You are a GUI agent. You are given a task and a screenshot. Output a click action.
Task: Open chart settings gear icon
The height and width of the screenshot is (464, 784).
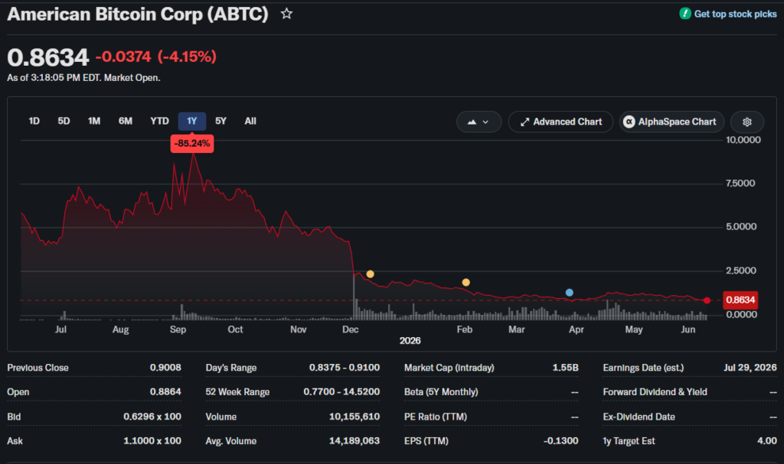(x=747, y=122)
